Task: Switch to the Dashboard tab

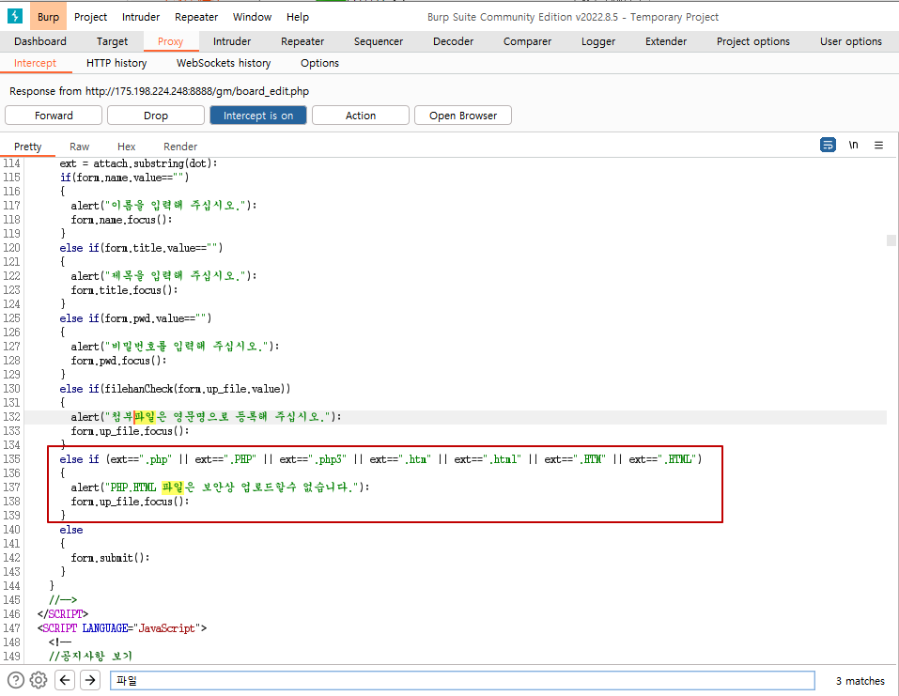Action: pos(40,41)
